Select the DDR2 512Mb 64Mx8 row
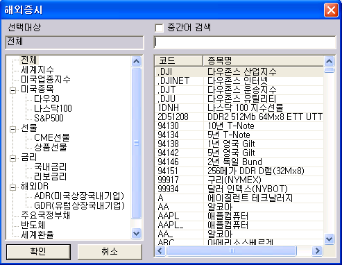Image resolution: width=342 pixels, height=265 pixels. pos(239,117)
